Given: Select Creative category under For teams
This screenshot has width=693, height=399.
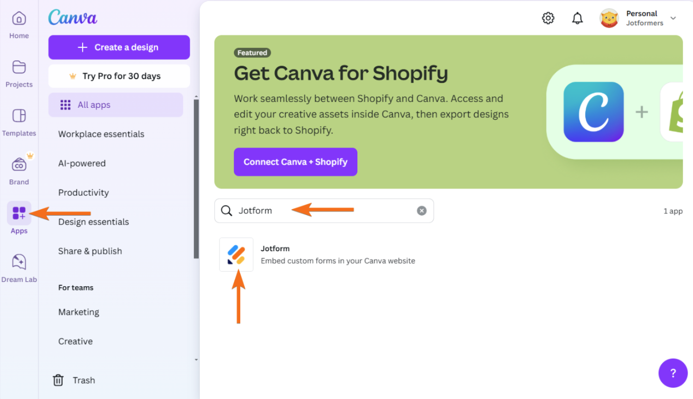Looking at the screenshot, I should 76,341.
